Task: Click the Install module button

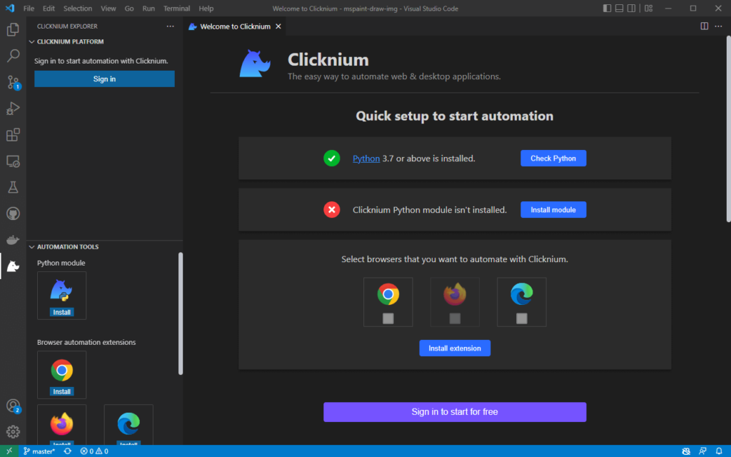Action: coord(553,210)
